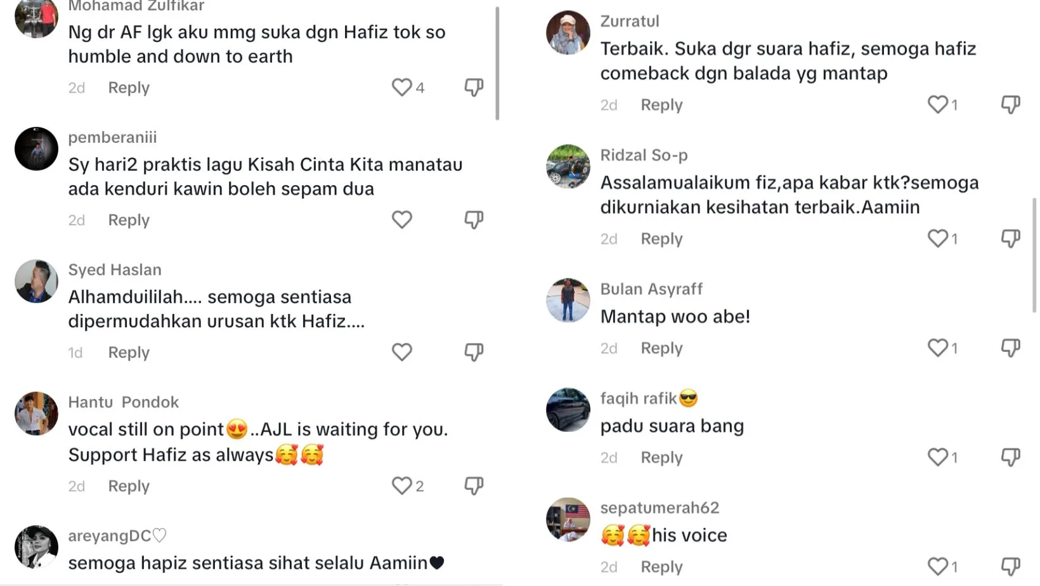1040x586 pixels.
Task: Open pemberaniii's profile picture
Action: point(36,148)
